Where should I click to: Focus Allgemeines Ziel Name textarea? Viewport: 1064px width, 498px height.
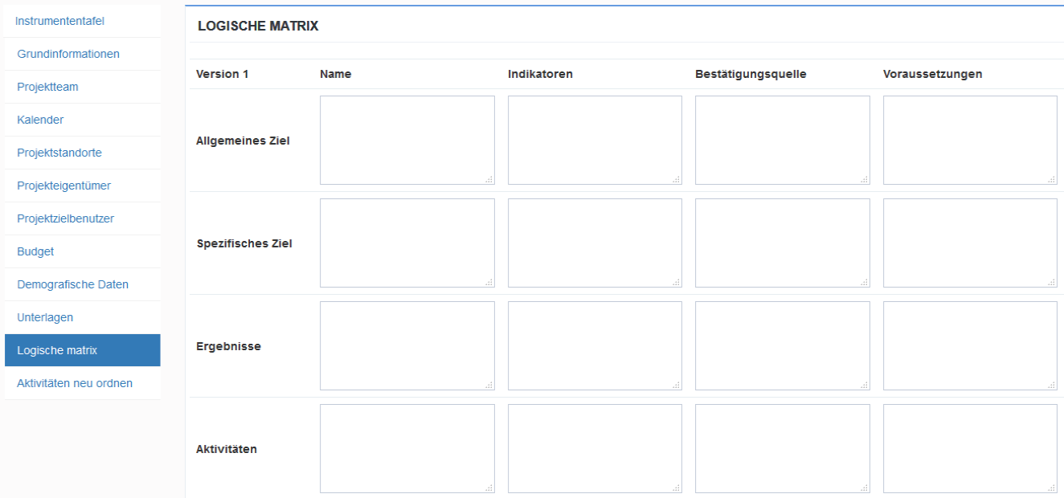[407, 141]
